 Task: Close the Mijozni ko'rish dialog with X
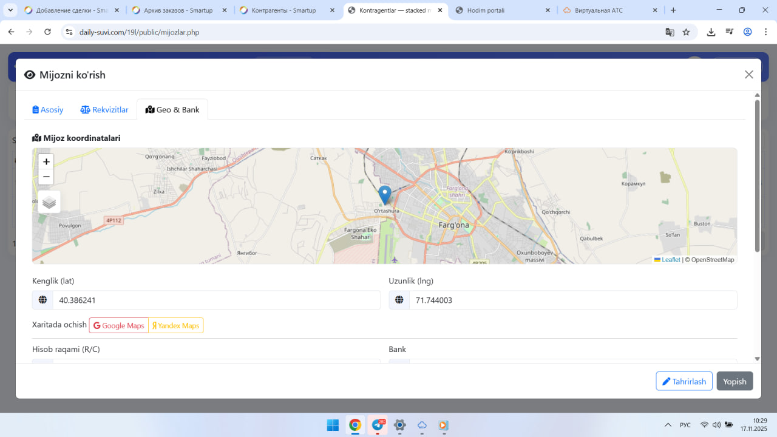point(748,75)
